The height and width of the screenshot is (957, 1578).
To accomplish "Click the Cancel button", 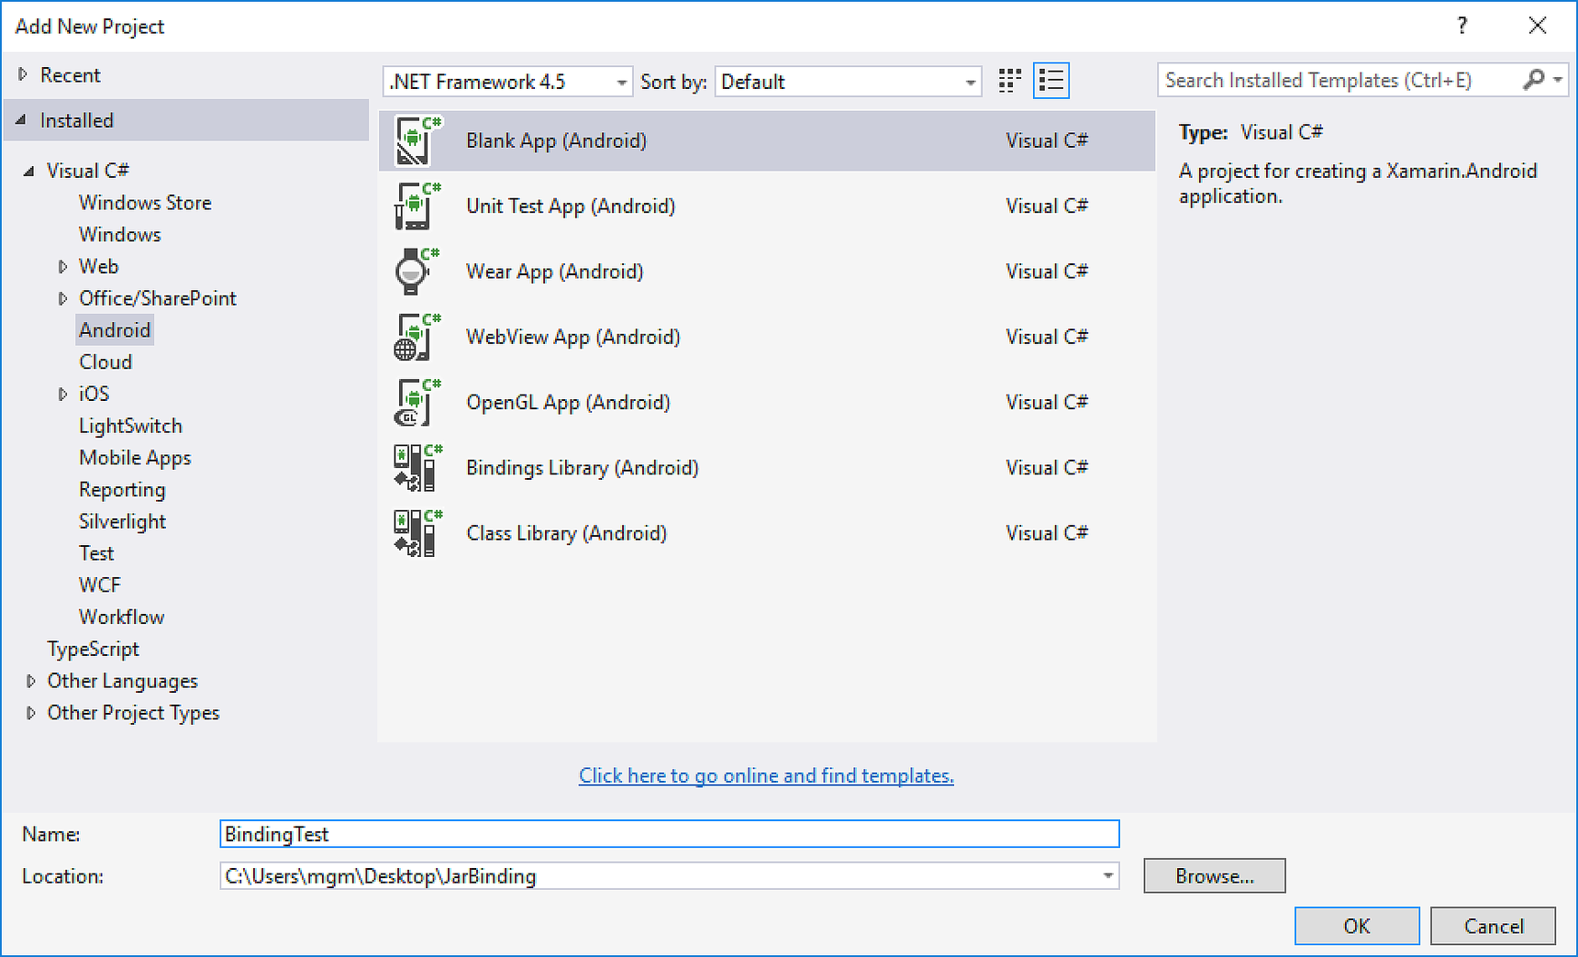I will point(1493,926).
